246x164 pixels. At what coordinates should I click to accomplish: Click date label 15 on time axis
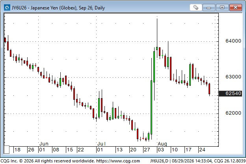tap(70, 150)
